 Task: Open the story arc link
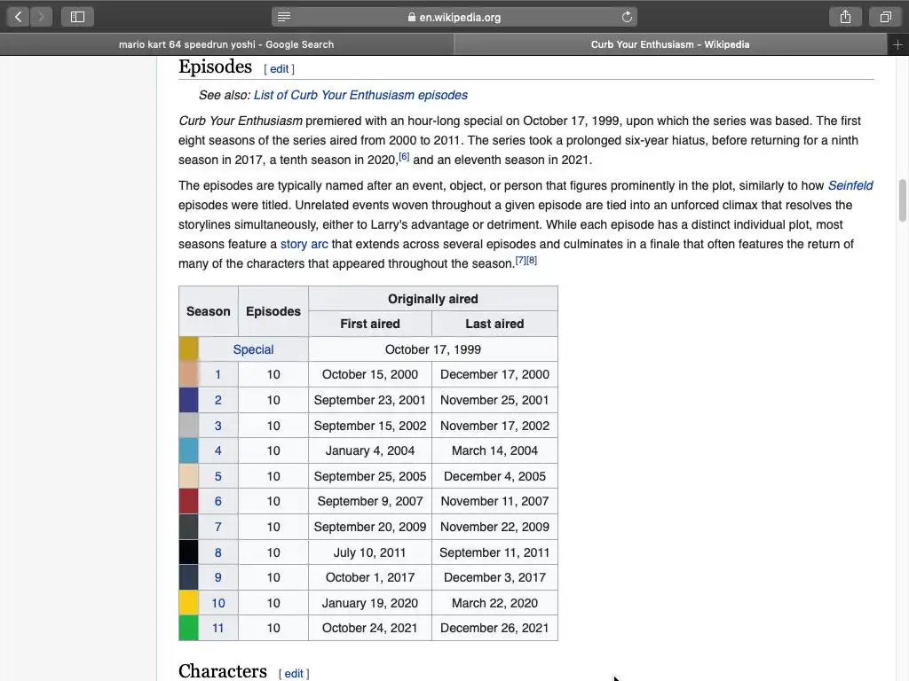304,245
